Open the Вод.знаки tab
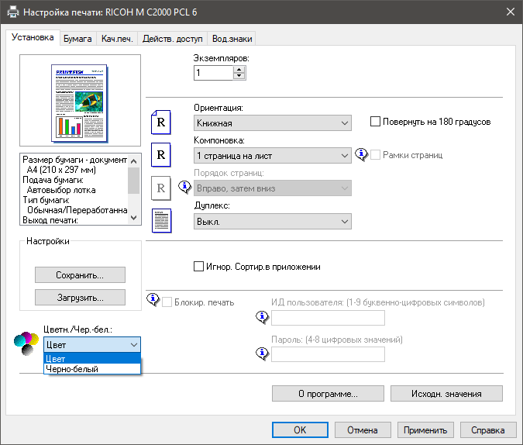The image size is (523, 445). pos(232,38)
